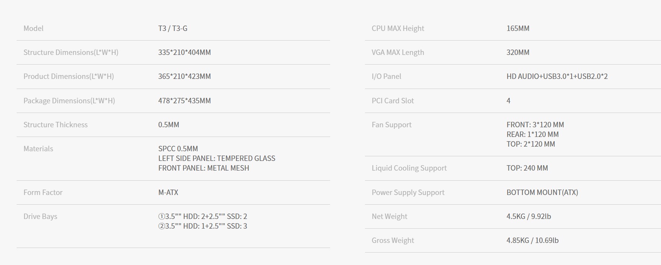This screenshot has width=661, height=265.
Task: Click the 320MM VGA max length value
Action: tap(517, 52)
